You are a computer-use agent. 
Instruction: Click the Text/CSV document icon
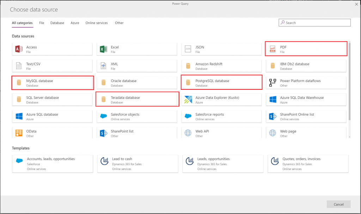click(x=19, y=66)
